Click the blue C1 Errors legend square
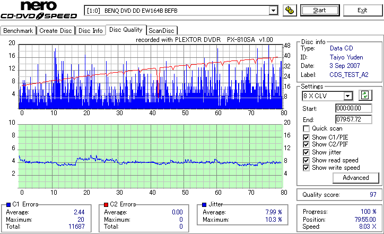Screen dimensions: 384x234 [8, 205]
